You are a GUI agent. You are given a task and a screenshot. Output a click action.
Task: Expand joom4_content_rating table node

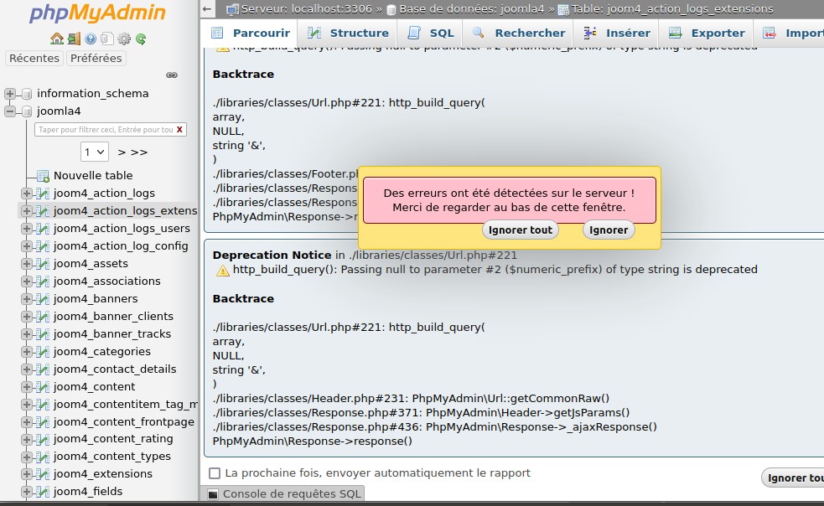(x=26, y=439)
